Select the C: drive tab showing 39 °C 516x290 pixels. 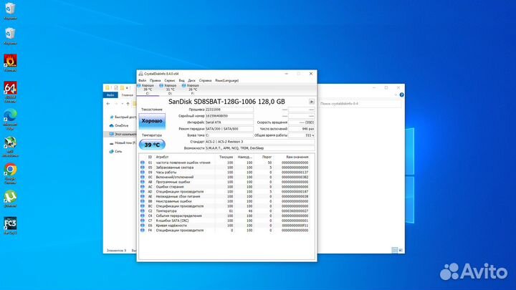pos(148,90)
